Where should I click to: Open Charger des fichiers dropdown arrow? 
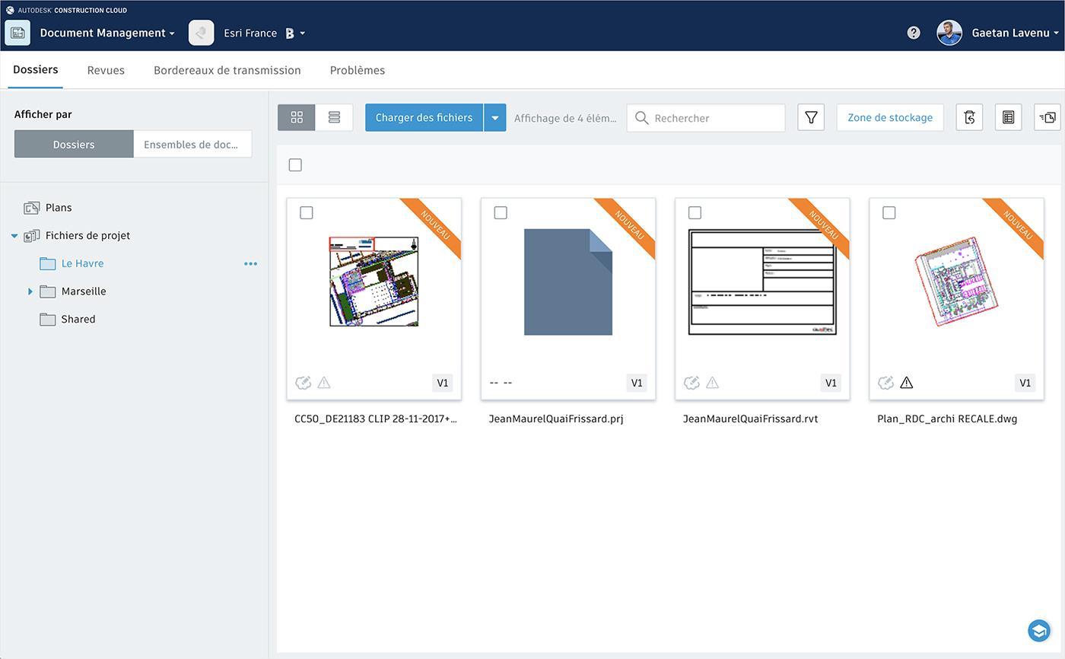494,118
